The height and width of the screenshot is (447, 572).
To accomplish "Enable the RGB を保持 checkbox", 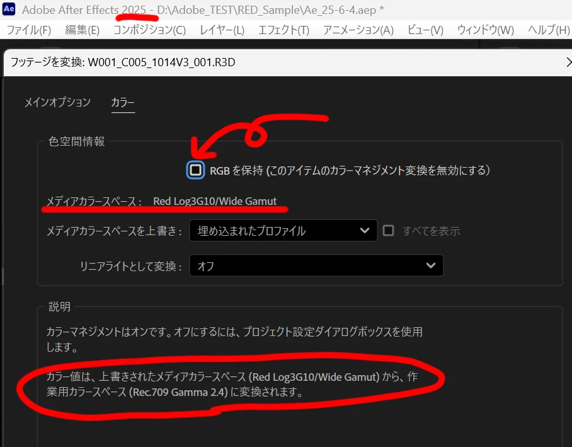I will click(x=195, y=170).
